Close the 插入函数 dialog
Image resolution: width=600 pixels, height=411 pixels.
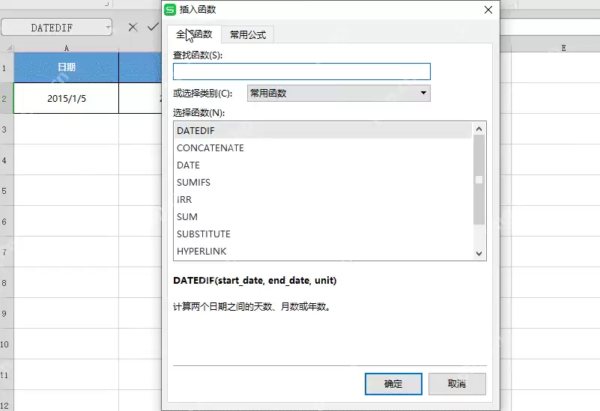pyautogui.click(x=488, y=10)
